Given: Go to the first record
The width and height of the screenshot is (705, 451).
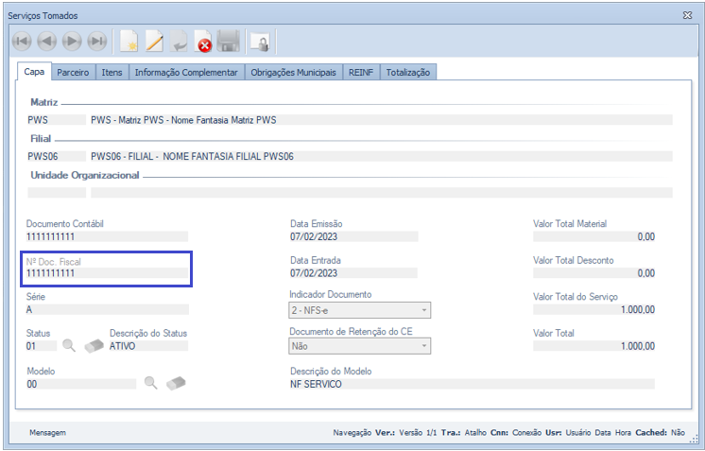Looking at the screenshot, I should point(22,42).
